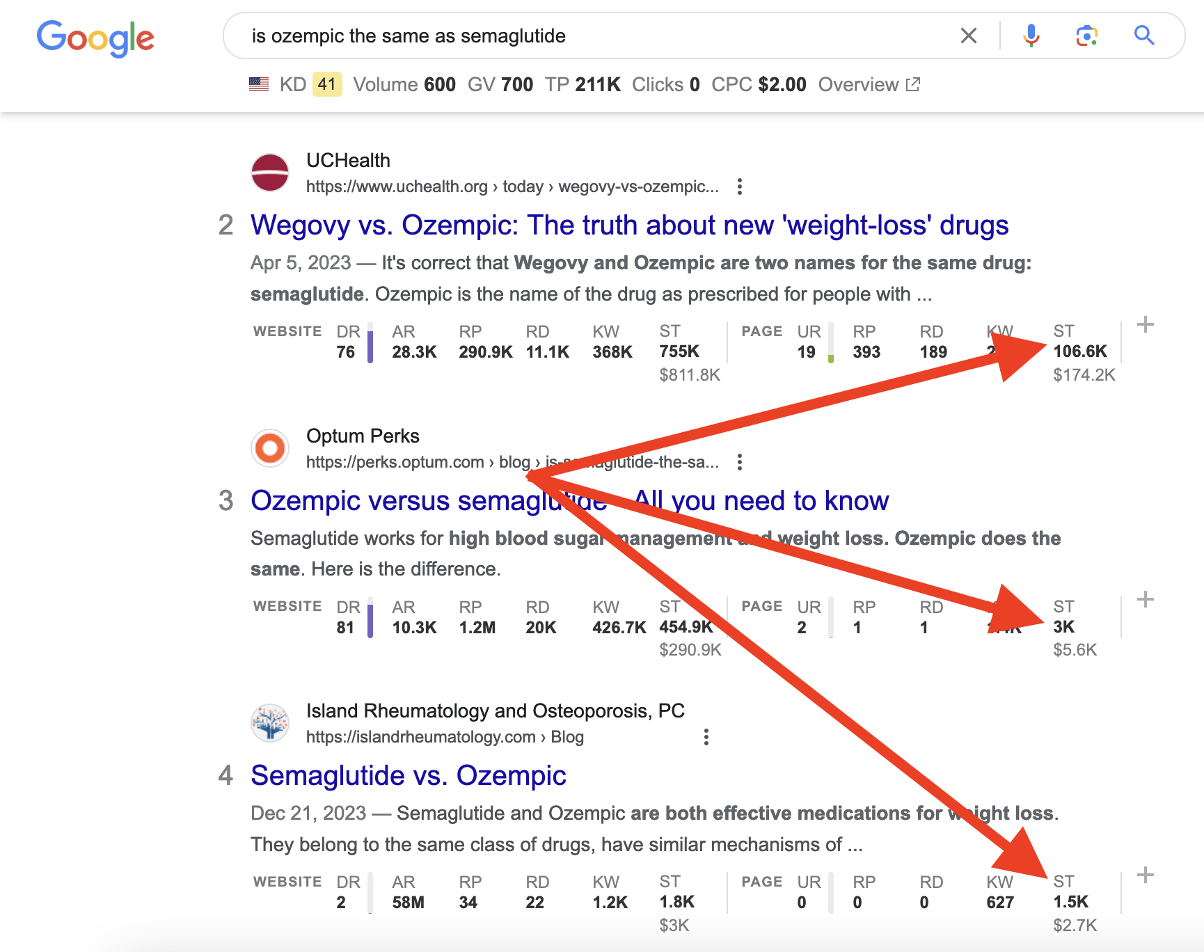Clear the search query with the X icon
This screenshot has width=1204, height=952.
point(969,35)
